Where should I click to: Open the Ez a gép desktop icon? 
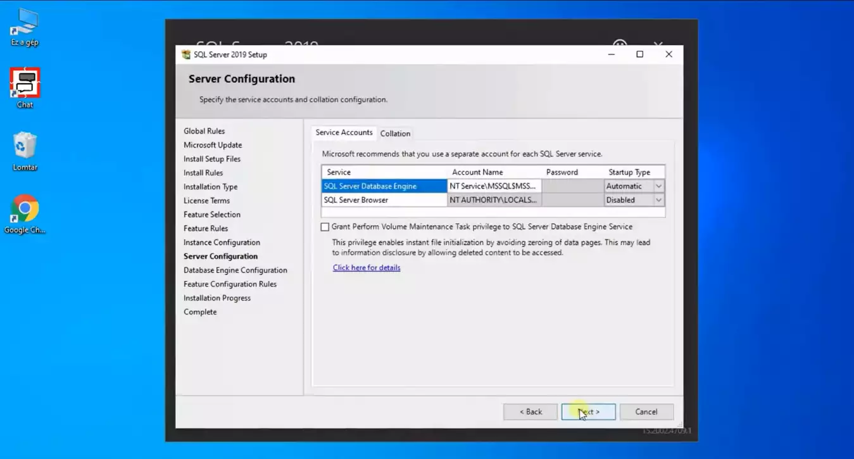click(x=25, y=27)
